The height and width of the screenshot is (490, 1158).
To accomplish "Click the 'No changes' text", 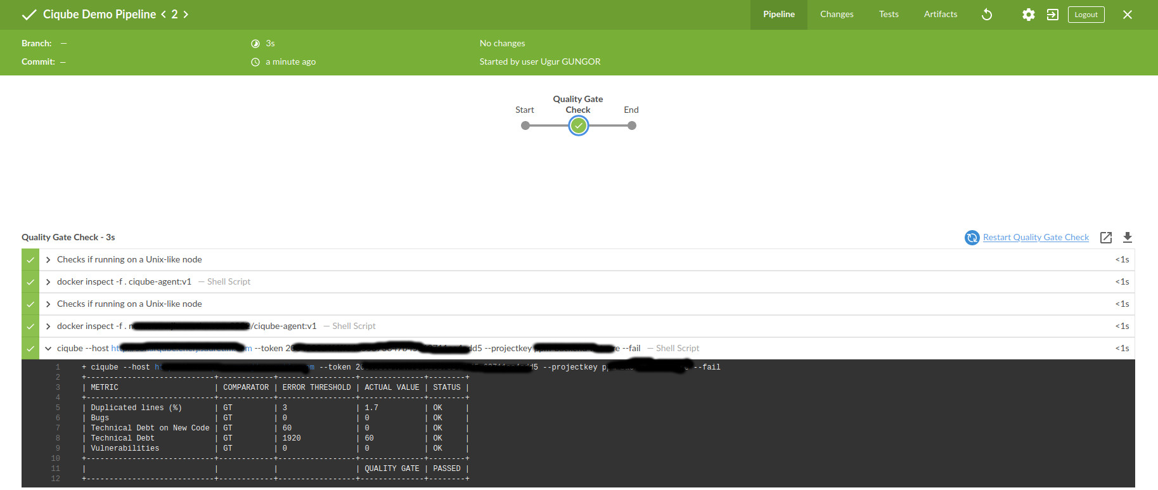I will click(502, 43).
